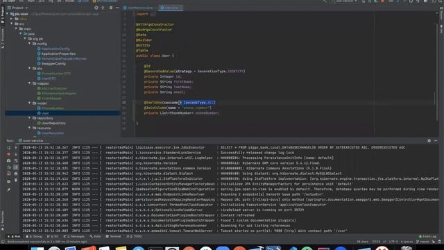Toggle scroll to end of console

16,167
